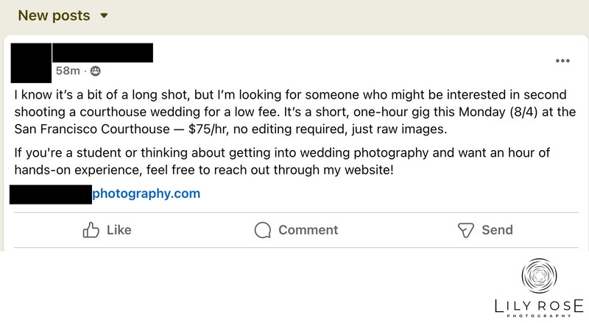The image size is (589, 323).
Task: Click the thumbs-up Like icon
Action: coord(91,230)
